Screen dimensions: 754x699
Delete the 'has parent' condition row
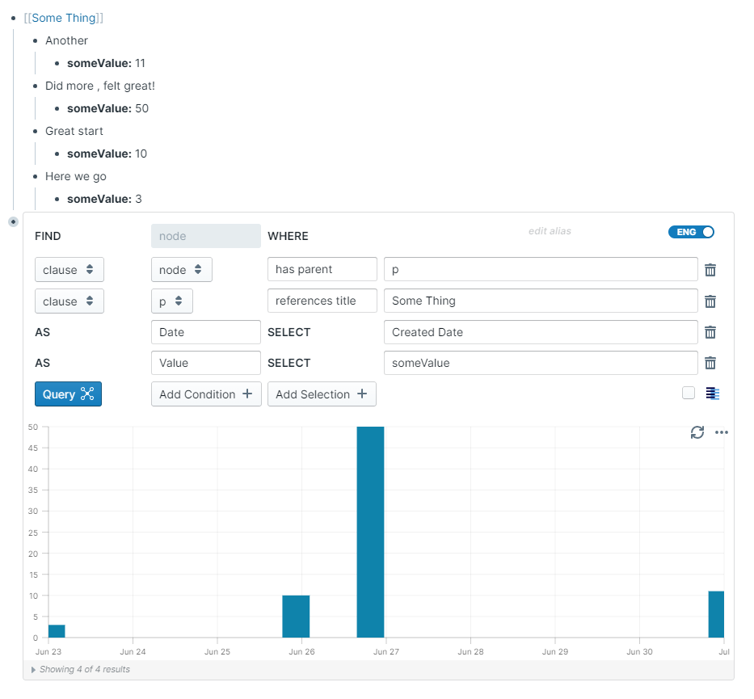coord(710,270)
